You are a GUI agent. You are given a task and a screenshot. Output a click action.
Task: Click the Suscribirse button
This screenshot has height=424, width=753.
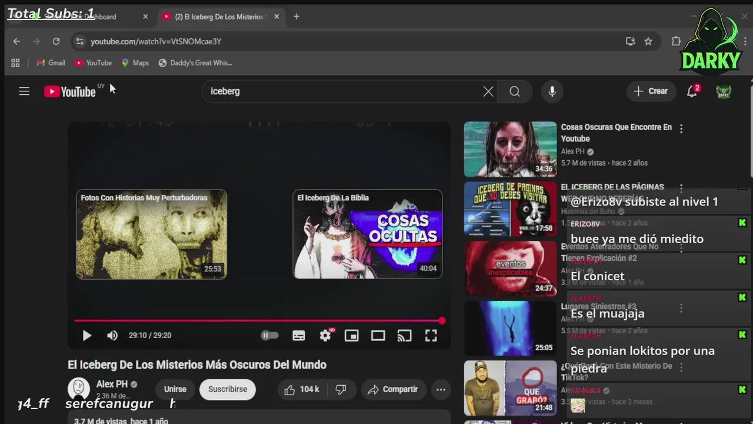[x=228, y=389]
